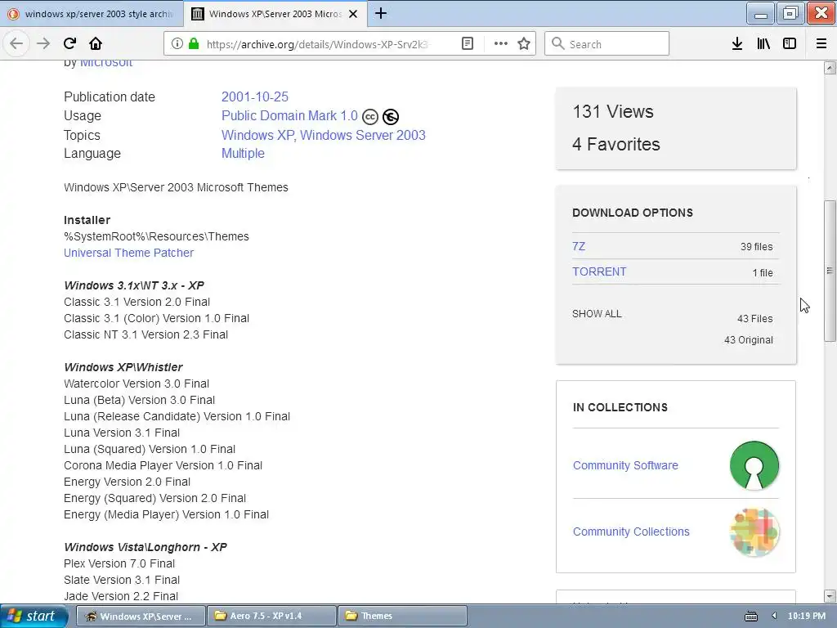Open the Windows XP topic link
The width and height of the screenshot is (837, 628).
pyautogui.click(x=257, y=135)
